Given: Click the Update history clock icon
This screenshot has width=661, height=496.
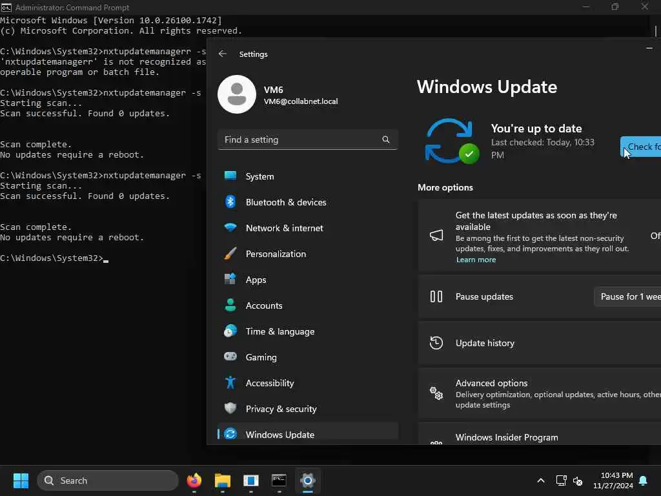Looking at the screenshot, I should 436,343.
